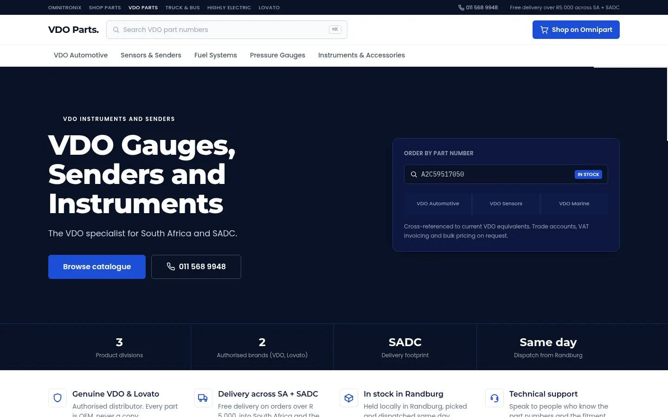Click the shopping cart icon

[544, 30]
